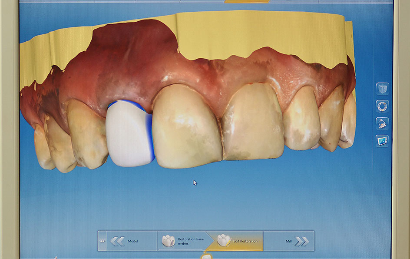Image resolution: width=410 pixels, height=259 pixels.
Task: Open the Tools wheel icon
Action: point(382,106)
